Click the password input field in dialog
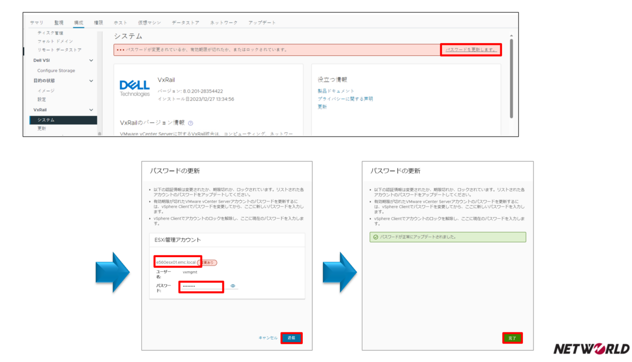 pos(202,286)
